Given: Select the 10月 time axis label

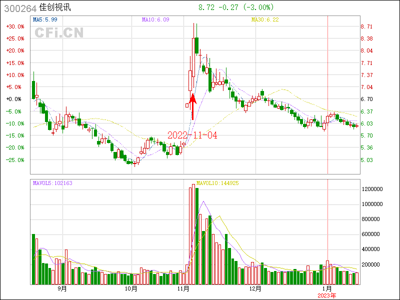Looking at the screenshot, I should pos(131,288).
